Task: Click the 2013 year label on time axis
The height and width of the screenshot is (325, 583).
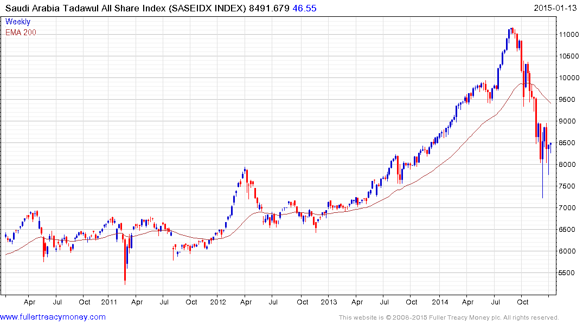Action: [x=329, y=302]
